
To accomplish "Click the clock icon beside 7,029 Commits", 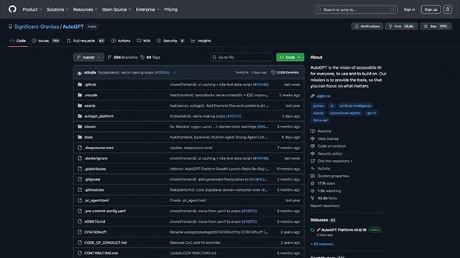I will click(x=273, y=72).
